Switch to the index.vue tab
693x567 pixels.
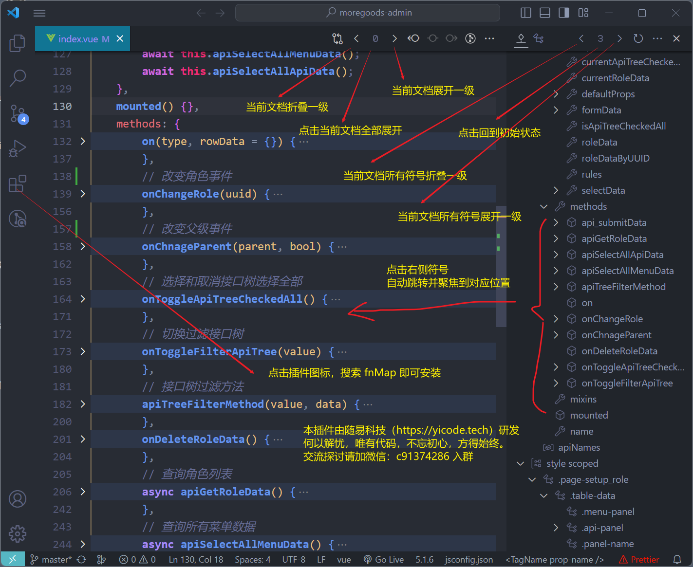78,38
